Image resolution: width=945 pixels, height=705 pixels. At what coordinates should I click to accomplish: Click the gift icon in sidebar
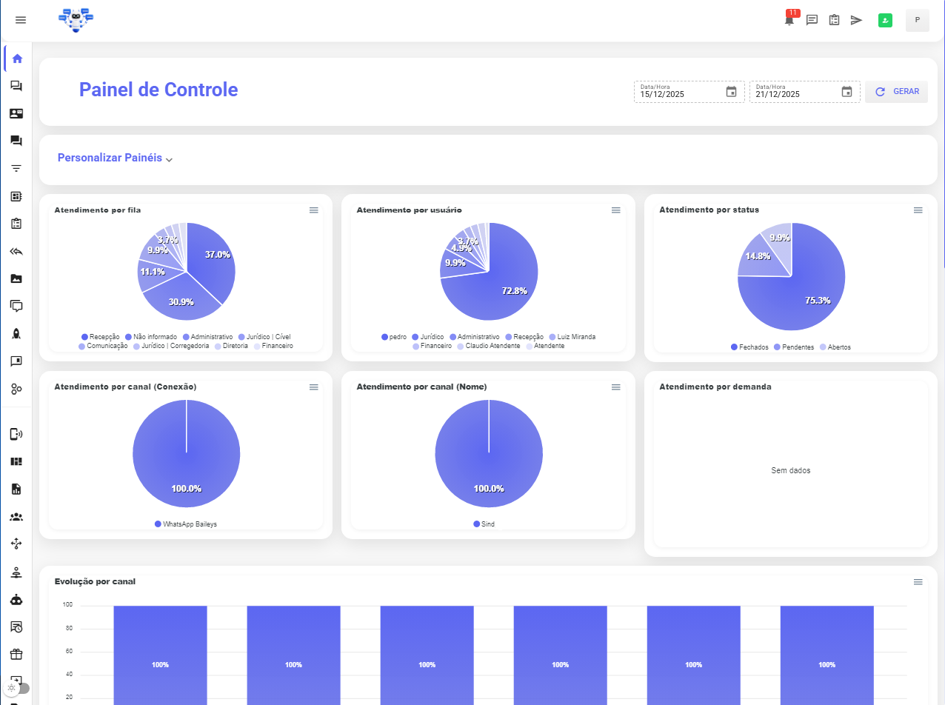(16, 654)
